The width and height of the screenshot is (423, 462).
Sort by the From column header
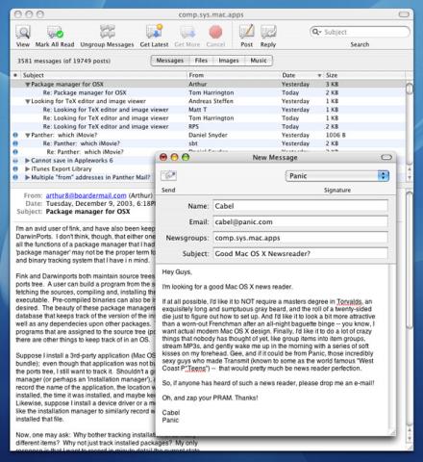[x=233, y=75]
